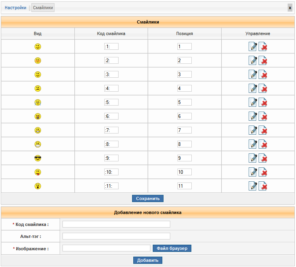Select the Смайлики tab
Image resolution: width=296 pixels, height=267 pixels.
click(43, 8)
